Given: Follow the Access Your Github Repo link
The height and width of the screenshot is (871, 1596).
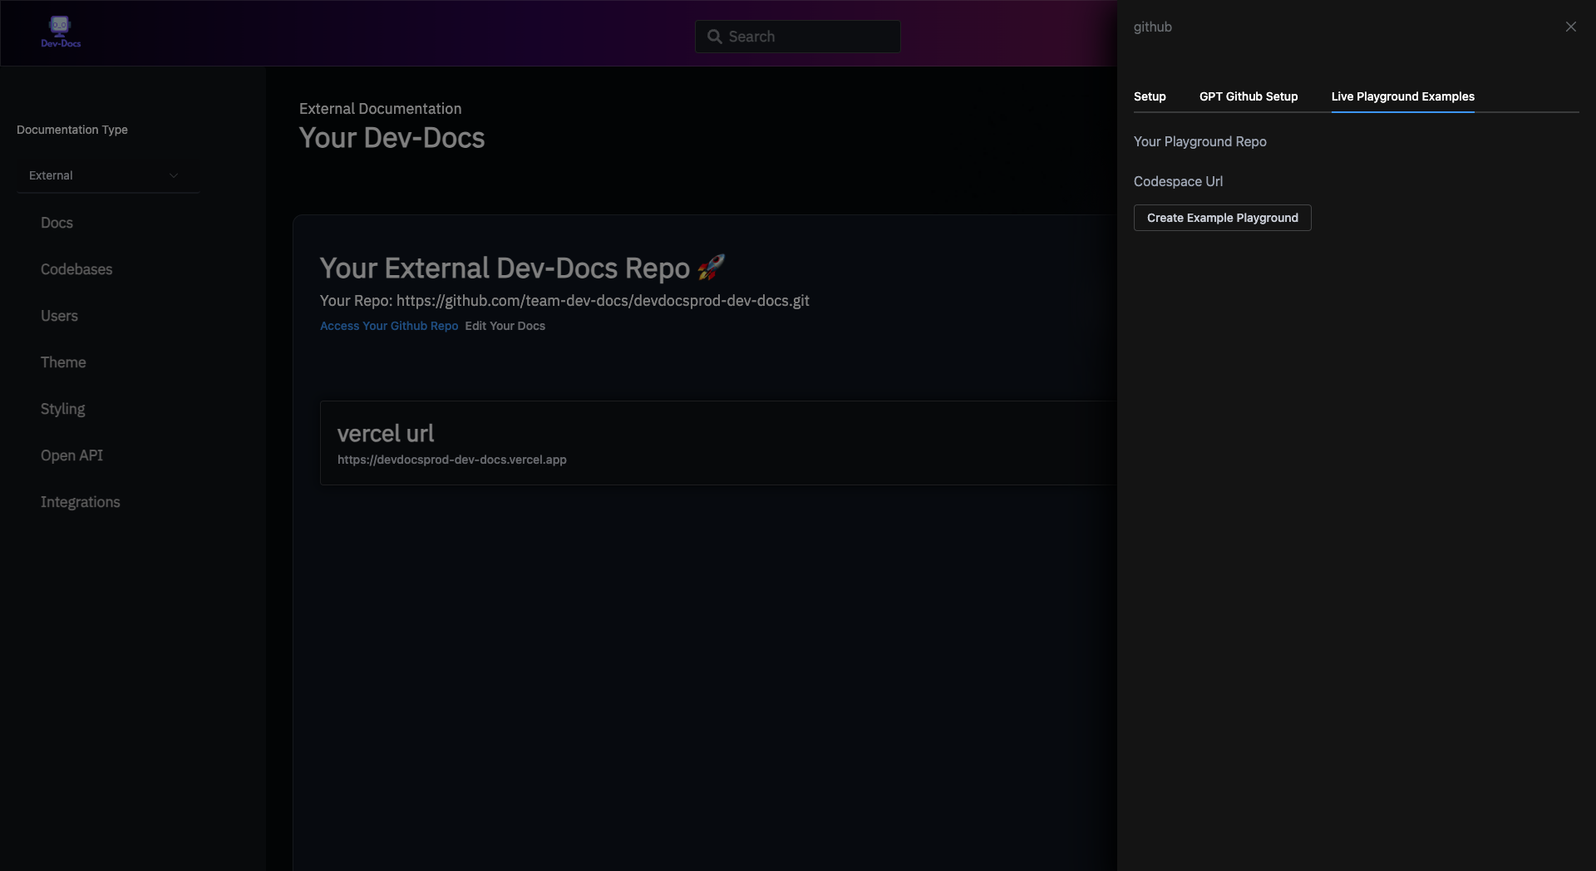Looking at the screenshot, I should tap(389, 326).
